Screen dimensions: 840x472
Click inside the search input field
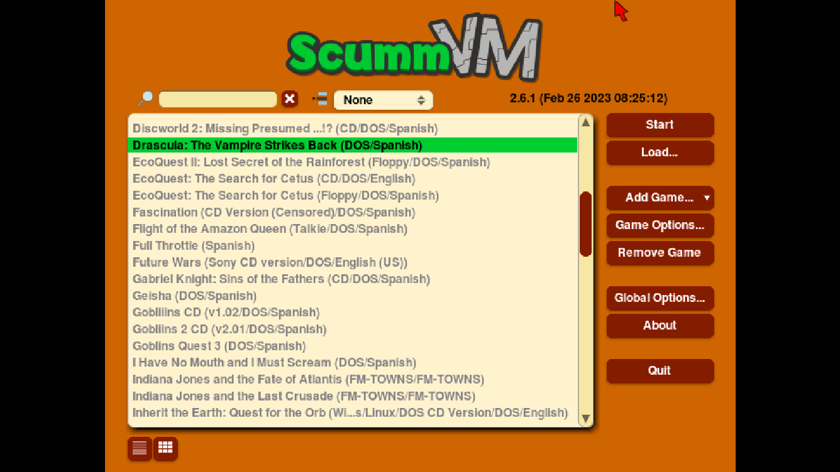point(217,99)
